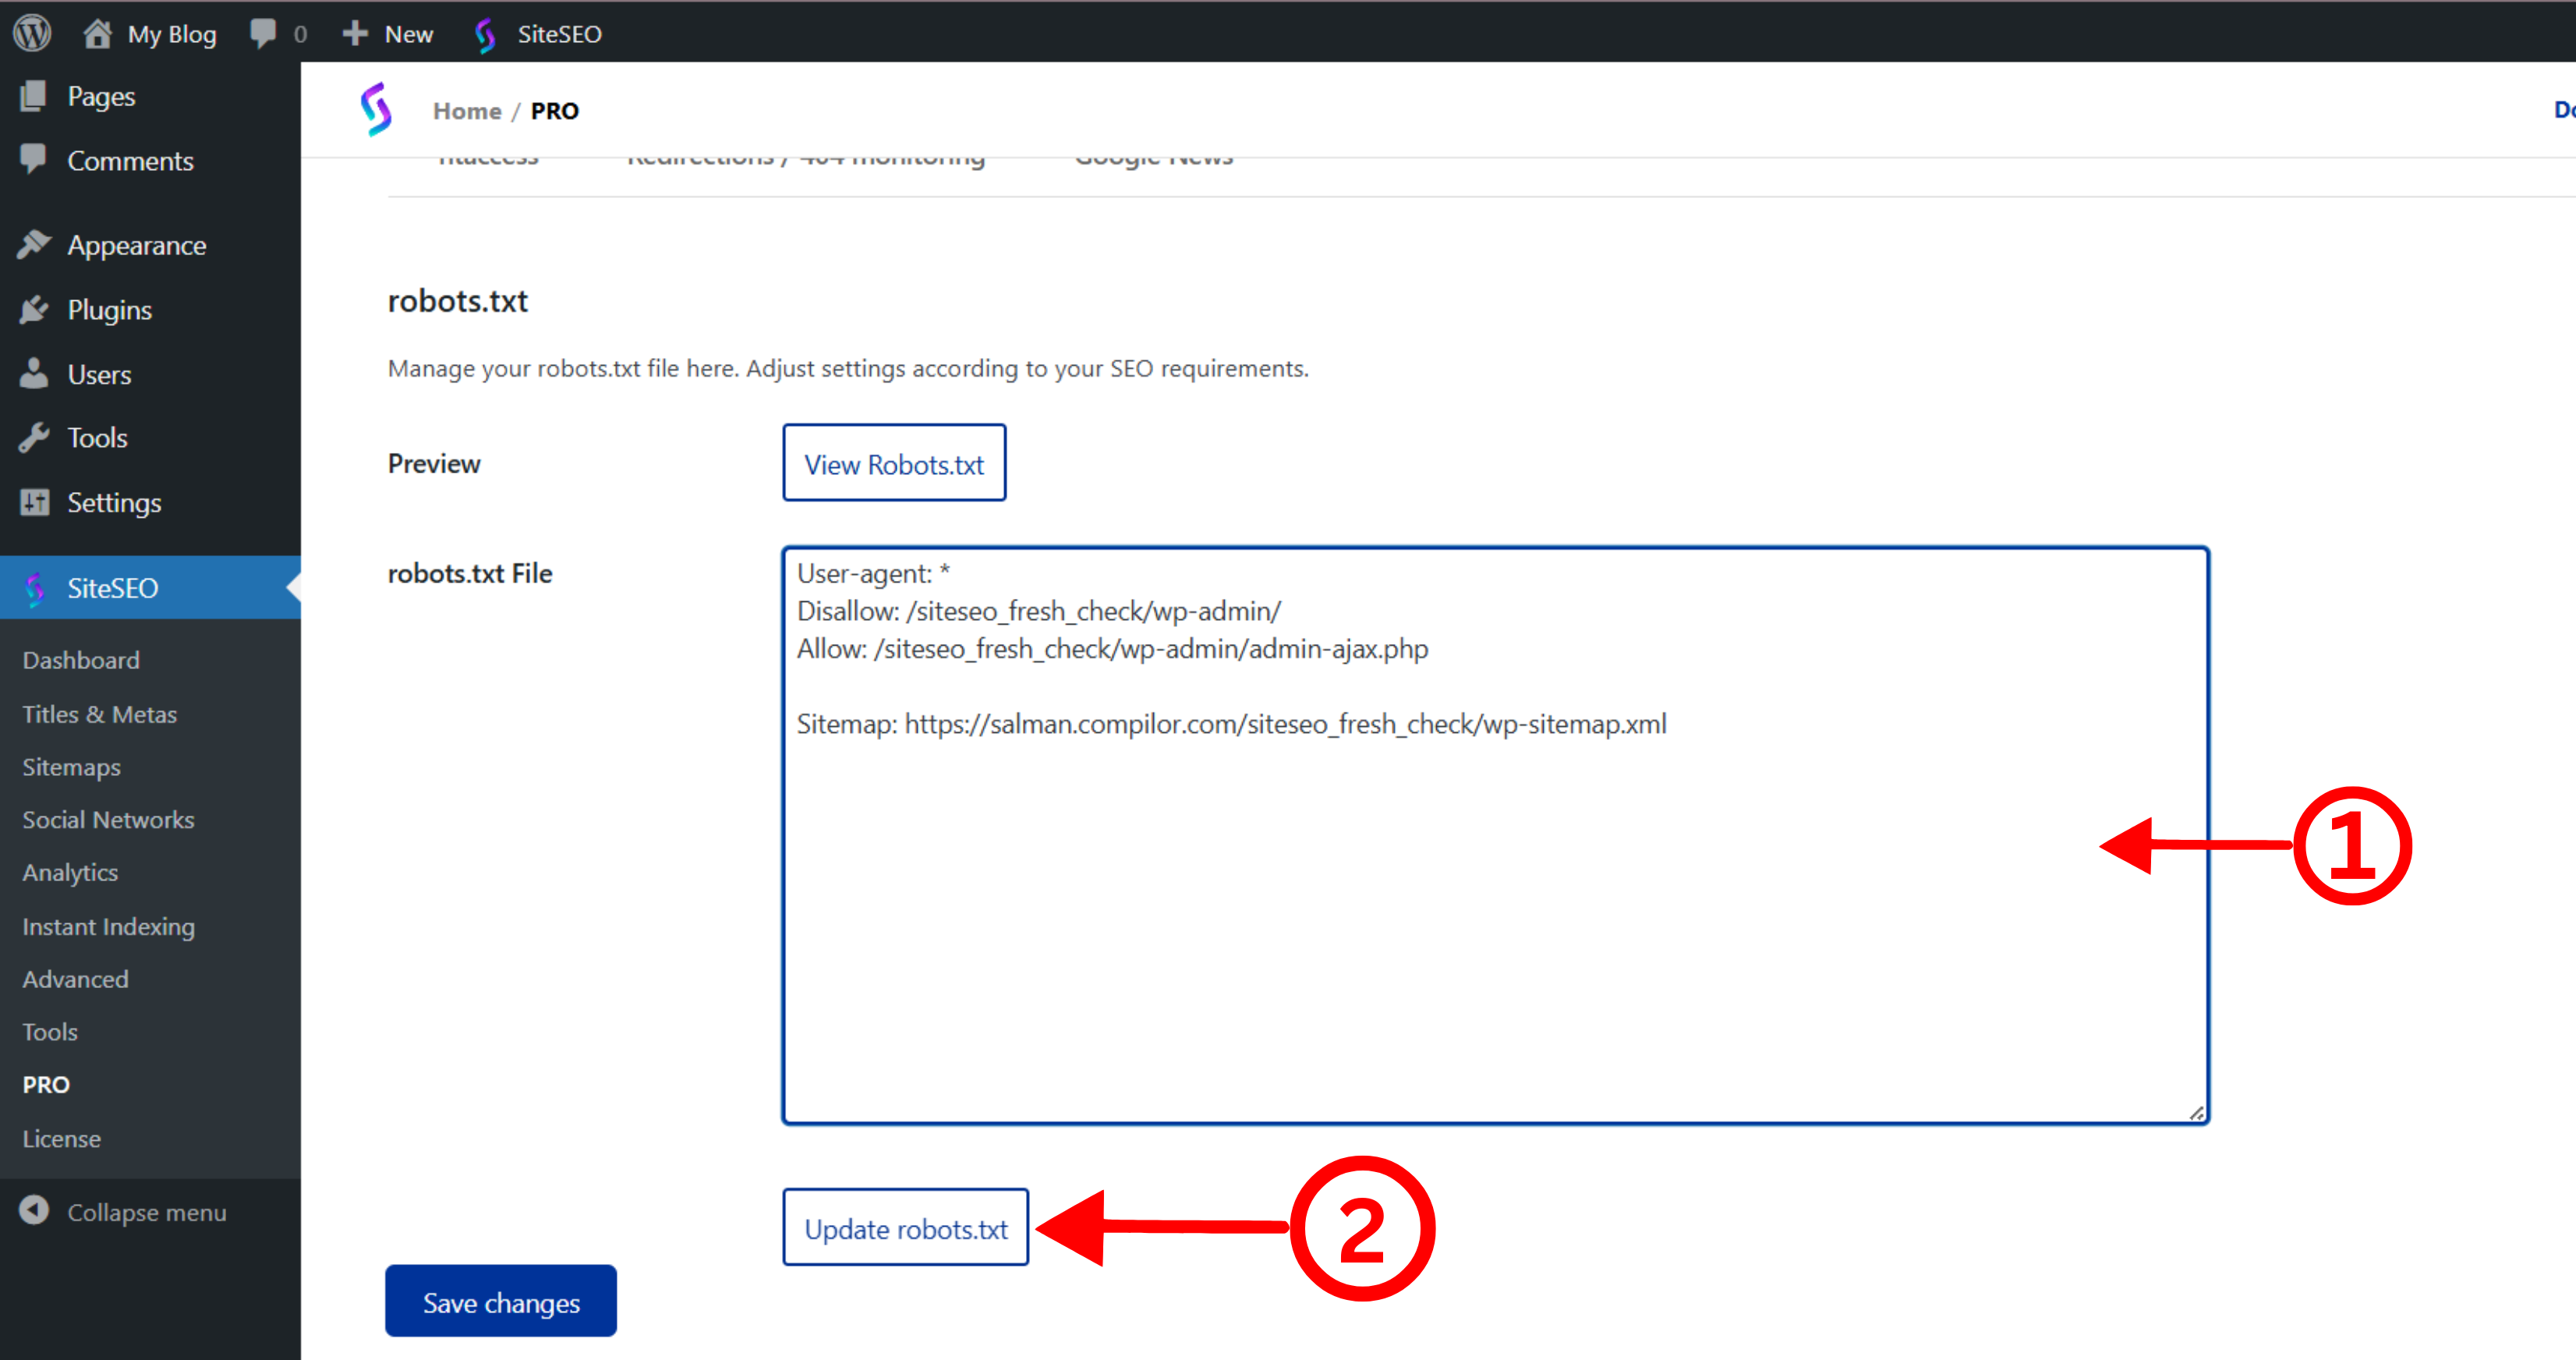
Task: Click the Sitemap URL line in textarea
Action: (x=1231, y=724)
